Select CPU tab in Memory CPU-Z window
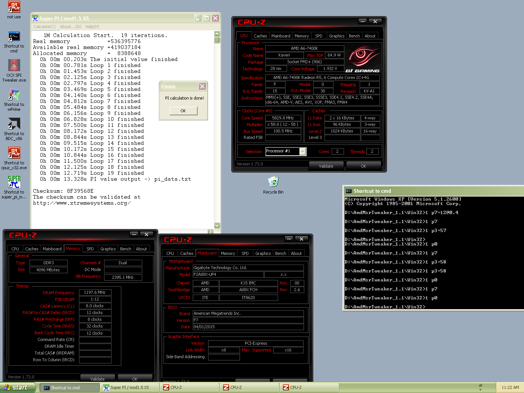524x393 pixels. pyautogui.click(x=15, y=249)
